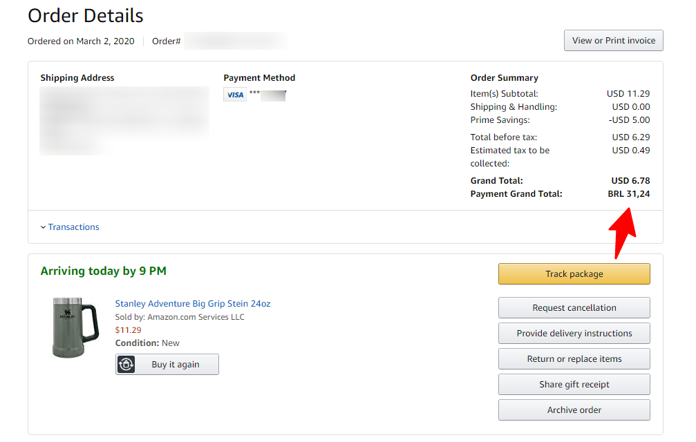This screenshot has width=696, height=442.
Task: Click the Visa card logo
Action: point(235,95)
